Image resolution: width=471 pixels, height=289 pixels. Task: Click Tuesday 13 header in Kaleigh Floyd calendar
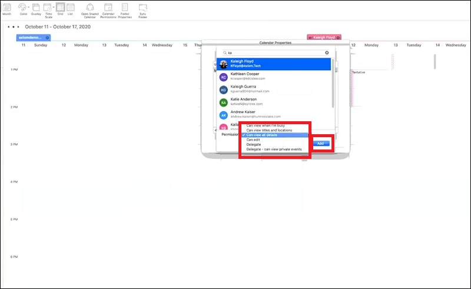(407, 45)
